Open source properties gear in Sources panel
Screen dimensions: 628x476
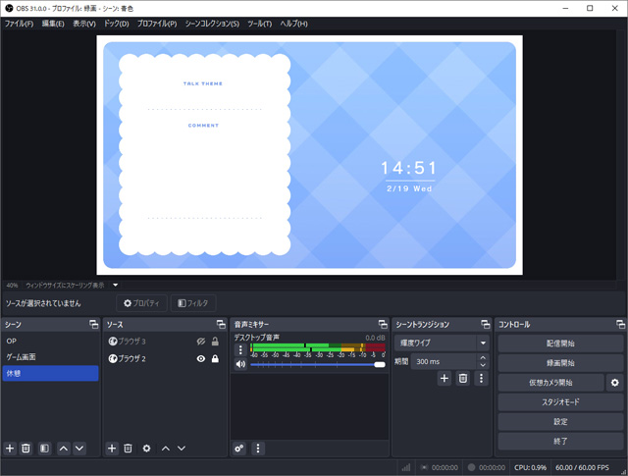click(x=146, y=448)
